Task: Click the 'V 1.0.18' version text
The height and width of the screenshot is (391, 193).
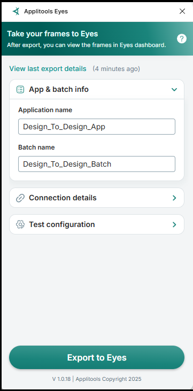Action: point(61,379)
